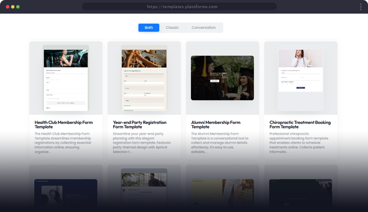This screenshot has width=368, height=212.
Task: Click the Alumni Membership Form Template title
Action: click(x=216, y=125)
